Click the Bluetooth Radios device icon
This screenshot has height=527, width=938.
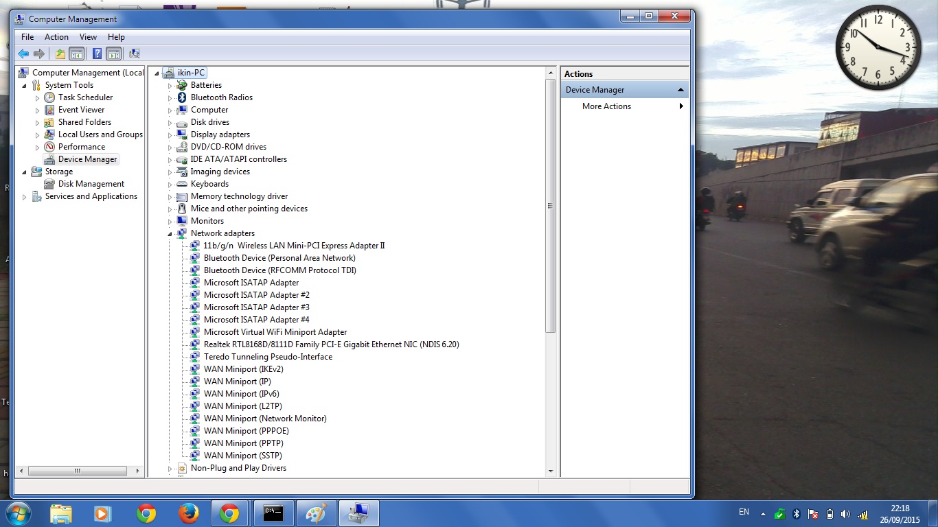(x=182, y=97)
